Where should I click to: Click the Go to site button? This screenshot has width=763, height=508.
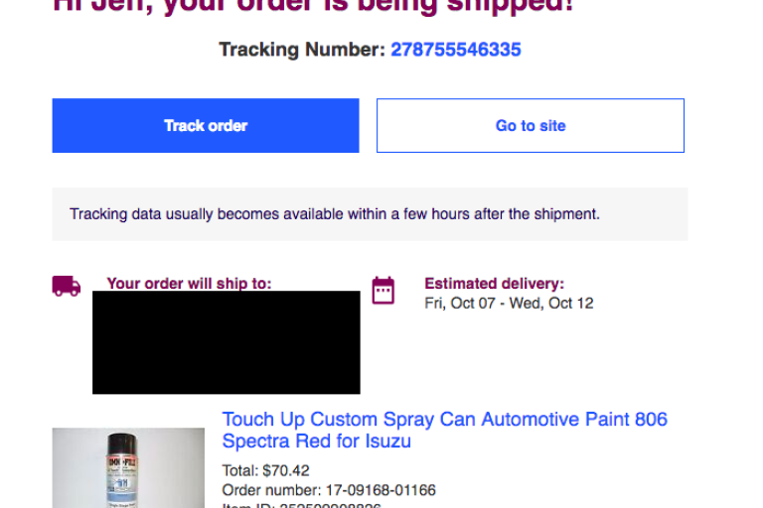[x=530, y=126]
